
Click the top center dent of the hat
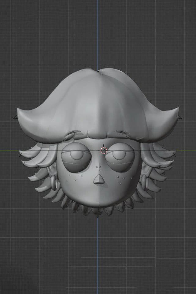pos(98,71)
